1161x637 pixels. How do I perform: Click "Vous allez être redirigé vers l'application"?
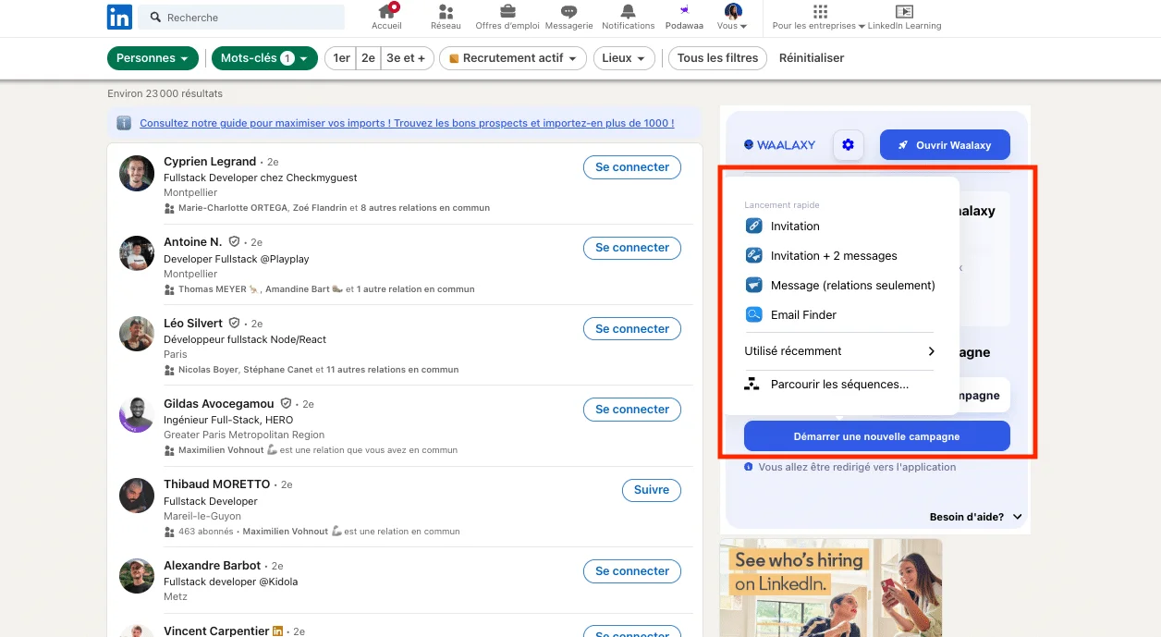coord(857,467)
